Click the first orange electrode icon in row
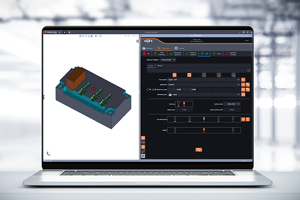This screenshot has width=300, height=200. (174, 75)
